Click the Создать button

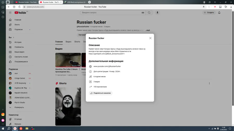coord(209,13)
